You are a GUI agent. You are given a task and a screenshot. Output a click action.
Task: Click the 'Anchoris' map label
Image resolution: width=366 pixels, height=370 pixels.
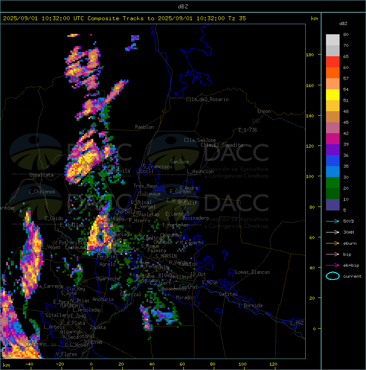[103, 299]
